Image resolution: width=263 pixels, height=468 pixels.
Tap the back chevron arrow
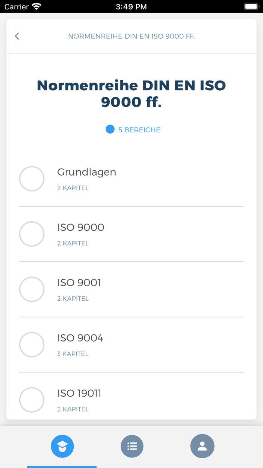coord(17,36)
